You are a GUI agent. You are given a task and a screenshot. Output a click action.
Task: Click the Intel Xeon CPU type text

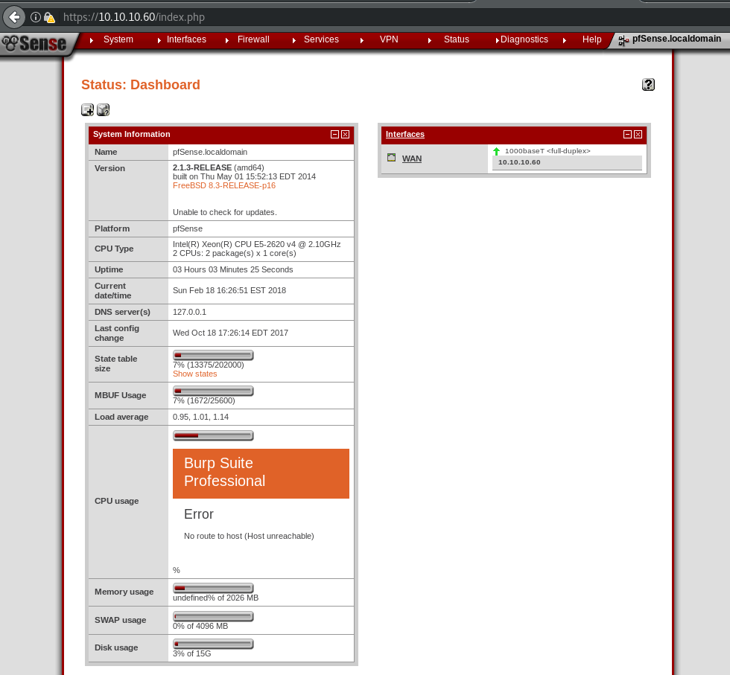click(x=256, y=245)
